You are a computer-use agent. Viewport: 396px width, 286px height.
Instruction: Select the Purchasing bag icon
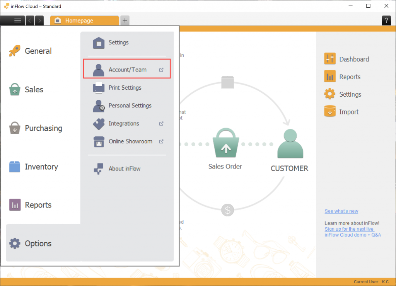point(15,128)
